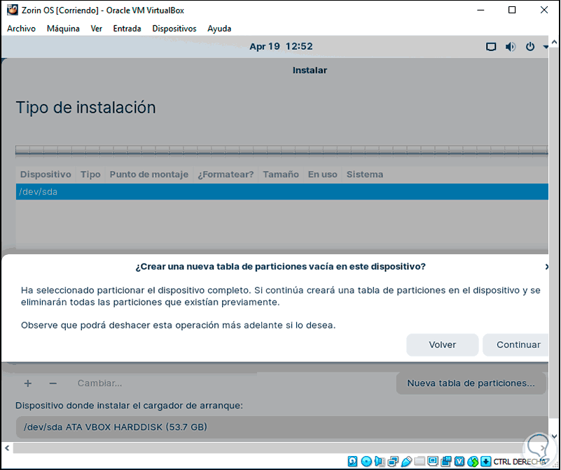Click the Tipo column header
The width and height of the screenshot is (561, 470).
(x=90, y=174)
